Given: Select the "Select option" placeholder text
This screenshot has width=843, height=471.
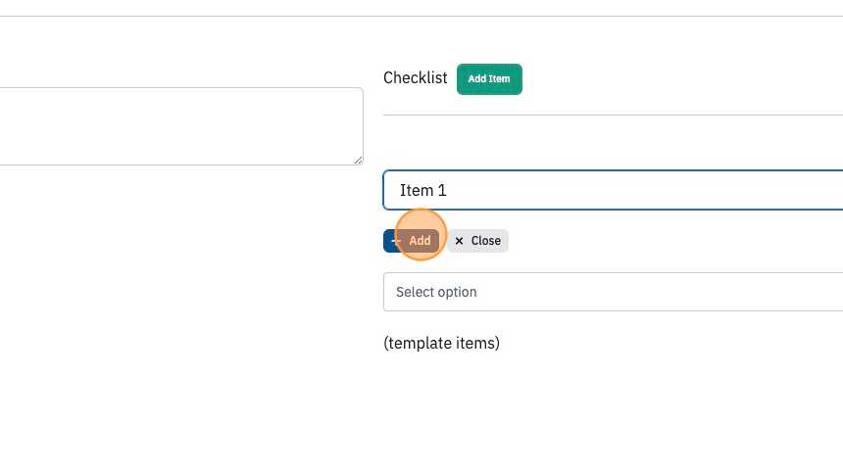Looking at the screenshot, I should [436, 292].
